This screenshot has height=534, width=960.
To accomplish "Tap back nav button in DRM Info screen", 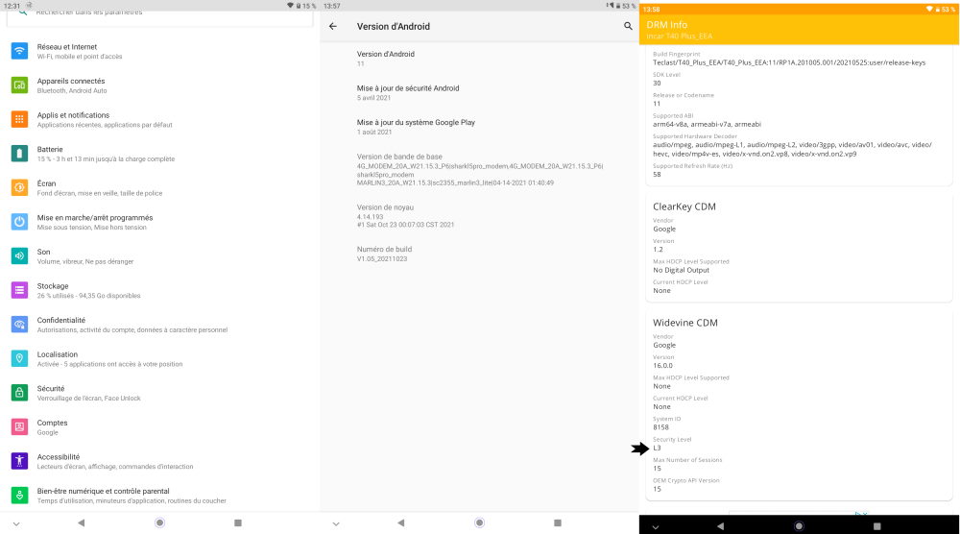I will (x=721, y=526).
